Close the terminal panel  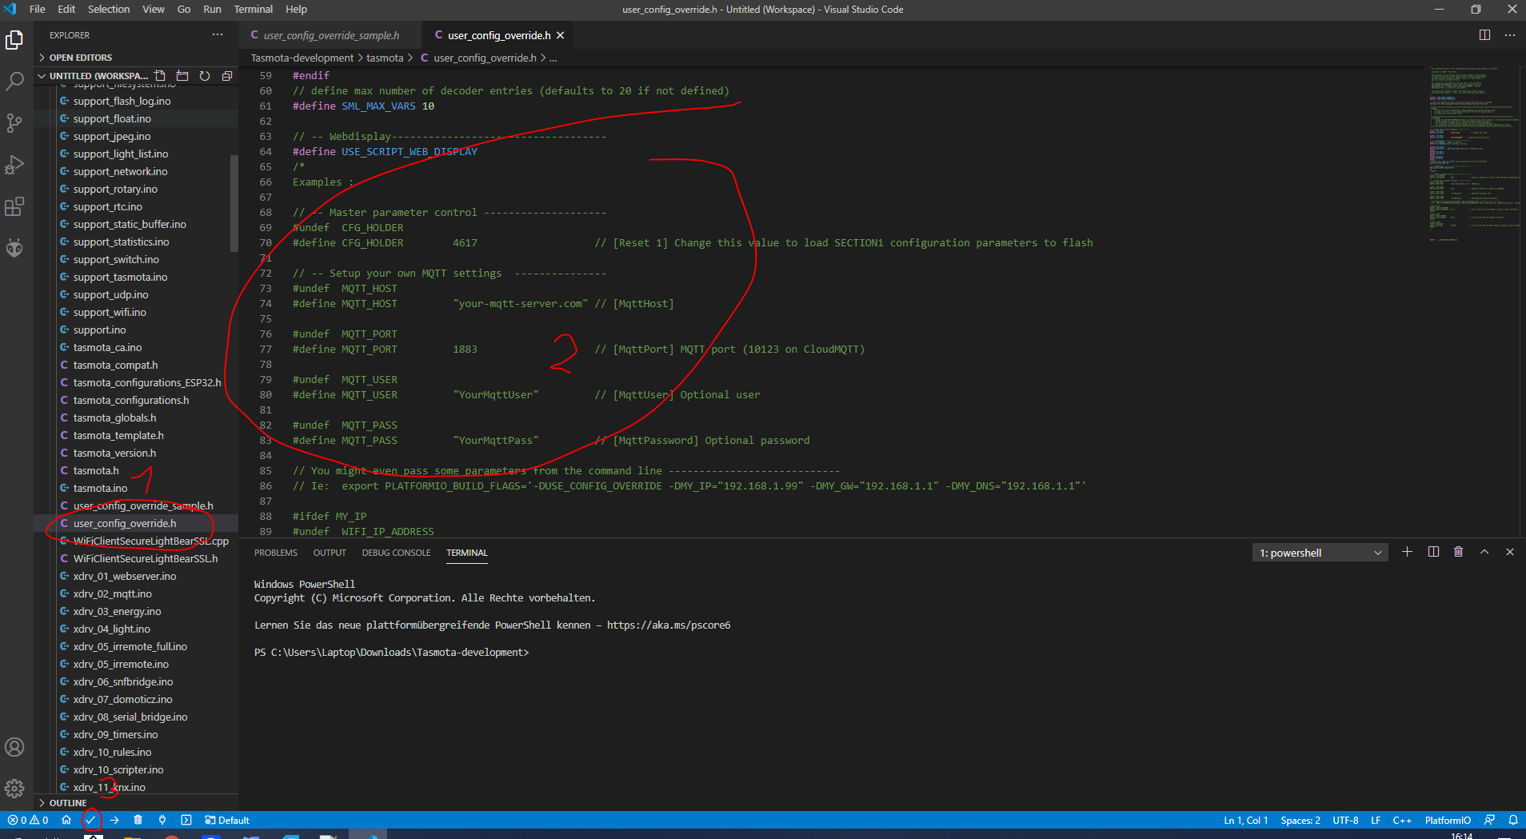tap(1510, 552)
